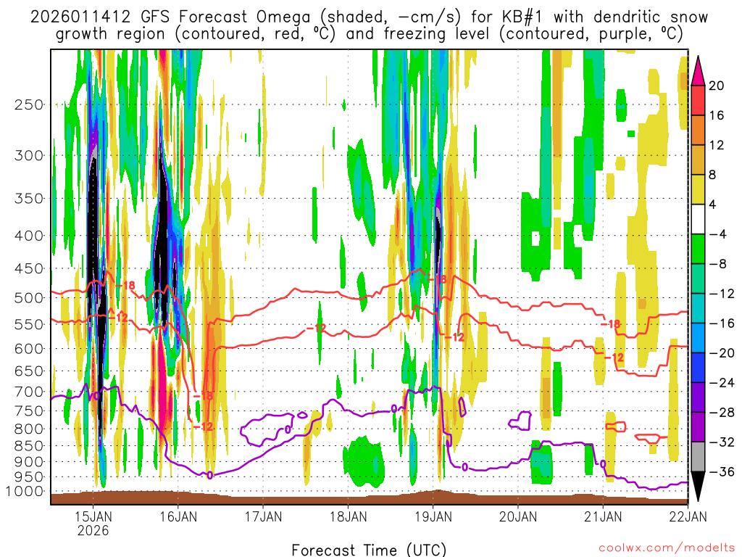This screenshot has height=557, width=742.
Task: Click the gray swatch between -32 and -36
Action: 700,457
